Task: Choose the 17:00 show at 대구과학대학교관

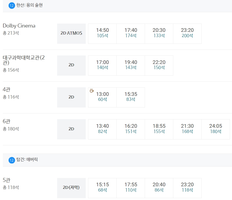Action: coord(102,65)
